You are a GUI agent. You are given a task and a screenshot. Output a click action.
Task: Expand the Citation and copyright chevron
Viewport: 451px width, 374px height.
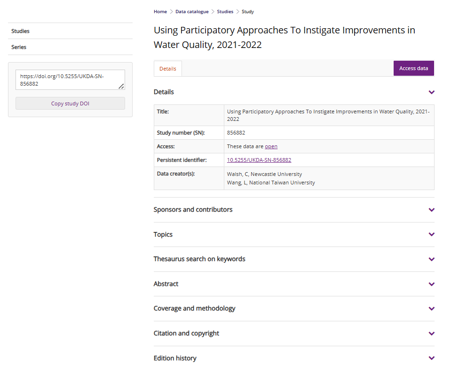[431, 334]
